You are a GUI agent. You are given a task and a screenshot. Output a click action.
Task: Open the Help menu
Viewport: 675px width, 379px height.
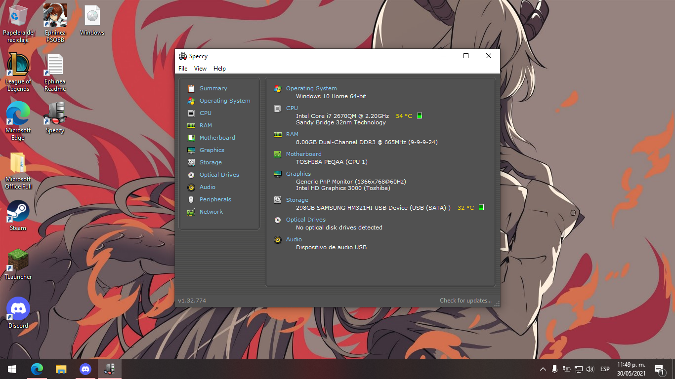(219, 69)
